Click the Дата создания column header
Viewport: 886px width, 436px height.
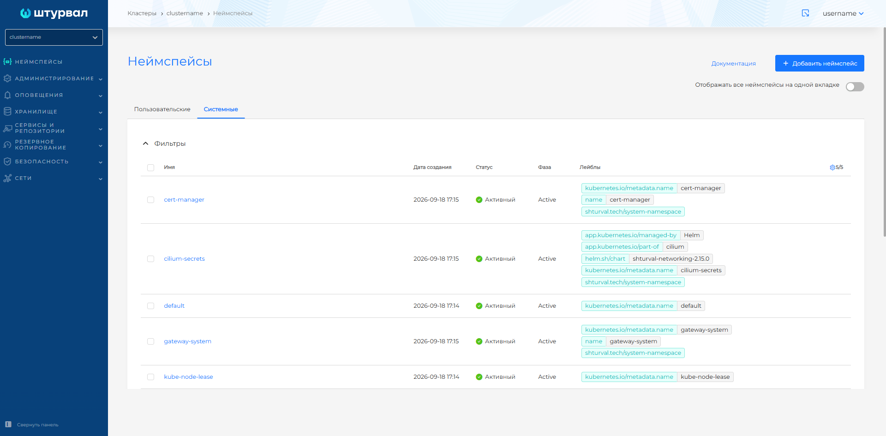click(x=432, y=167)
